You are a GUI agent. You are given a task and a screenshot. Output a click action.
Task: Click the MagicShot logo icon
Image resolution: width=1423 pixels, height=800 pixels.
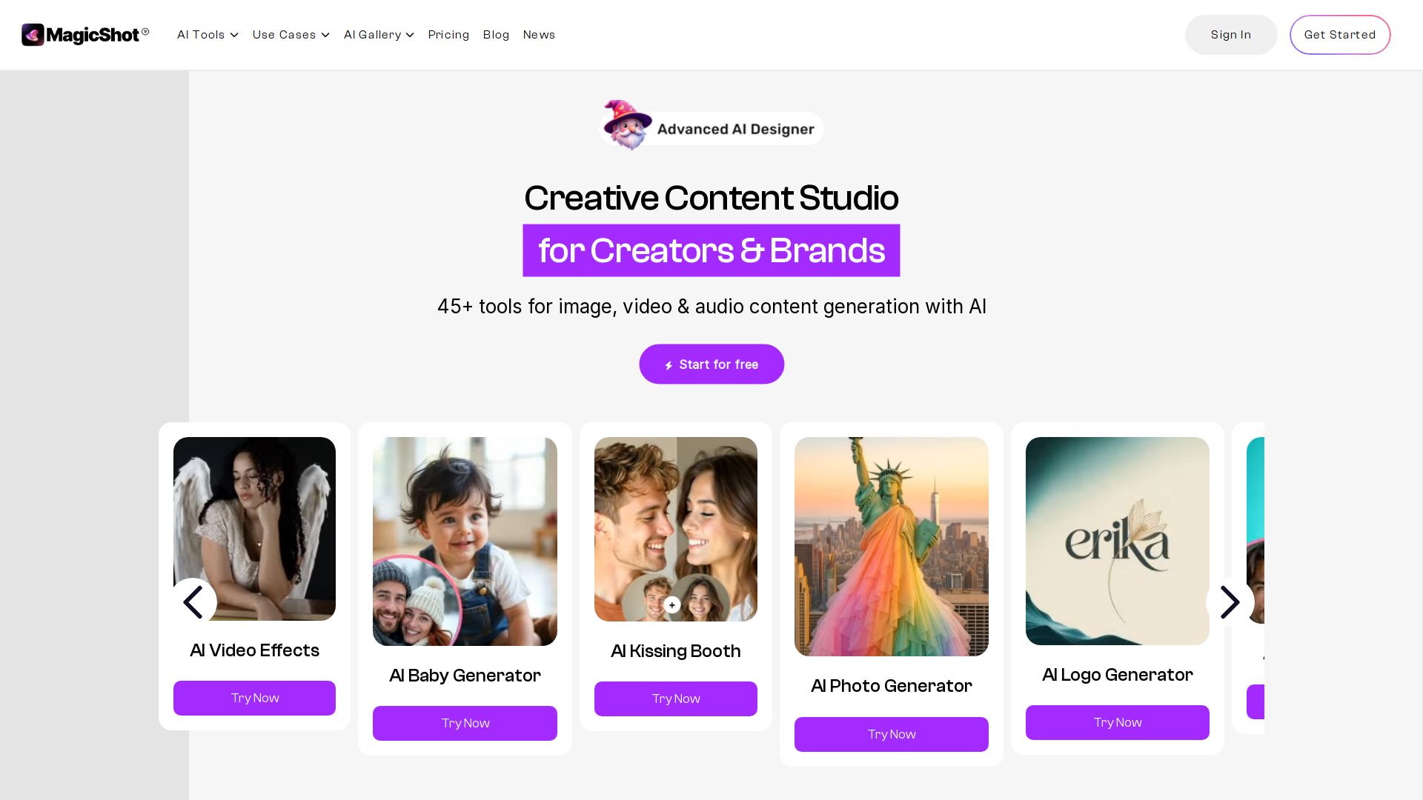[x=33, y=35]
